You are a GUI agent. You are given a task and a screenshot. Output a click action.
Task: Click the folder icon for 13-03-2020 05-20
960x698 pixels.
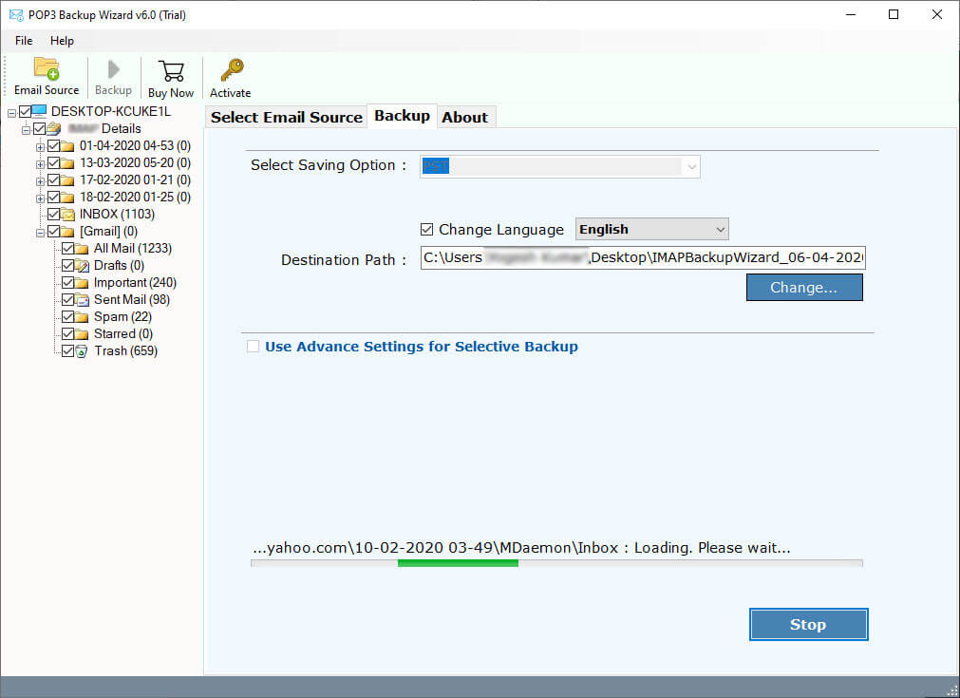(x=67, y=163)
